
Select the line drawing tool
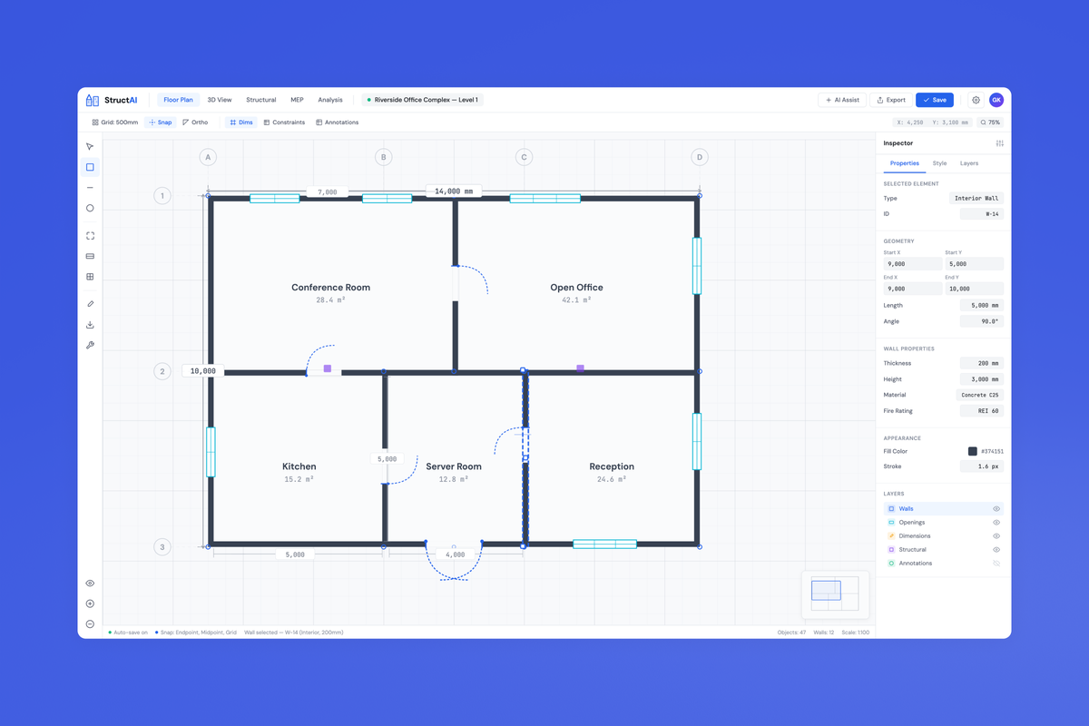click(x=90, y=188)
